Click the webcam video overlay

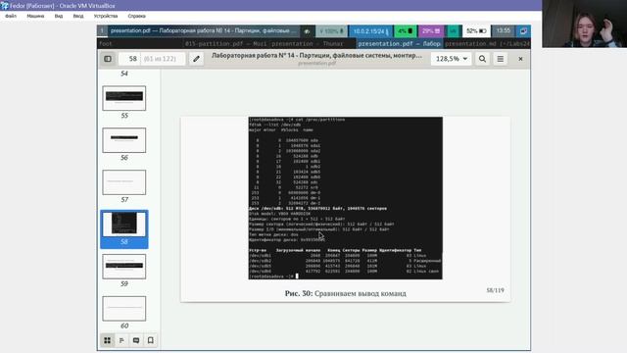click(584, 24)
